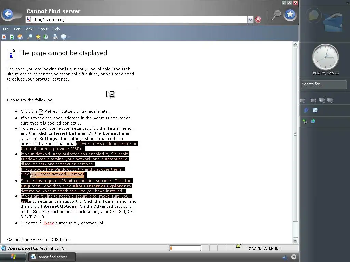The height and width of the screenshot is (262, 350).
Task: Click the yellow star Favorites toolbar icon
Action: 38,37
